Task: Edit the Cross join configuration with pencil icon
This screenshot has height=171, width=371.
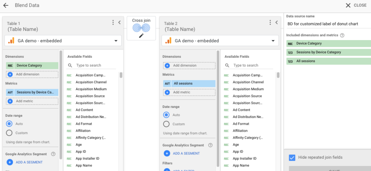Action: click(x=141, y=36)
